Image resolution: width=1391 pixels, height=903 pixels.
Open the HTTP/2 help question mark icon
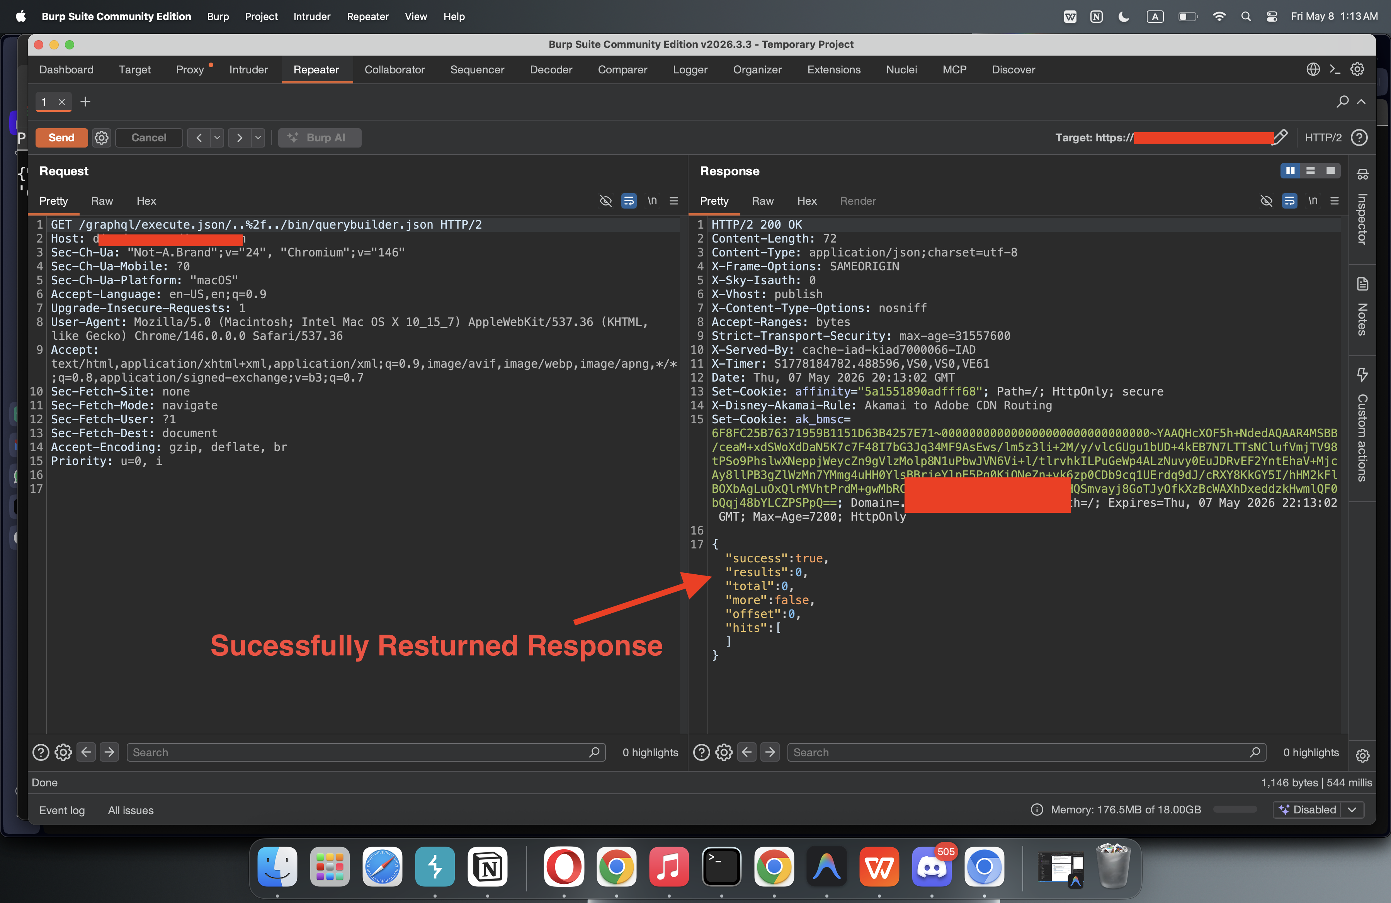pyautogui.click(x=1359, y=138)
